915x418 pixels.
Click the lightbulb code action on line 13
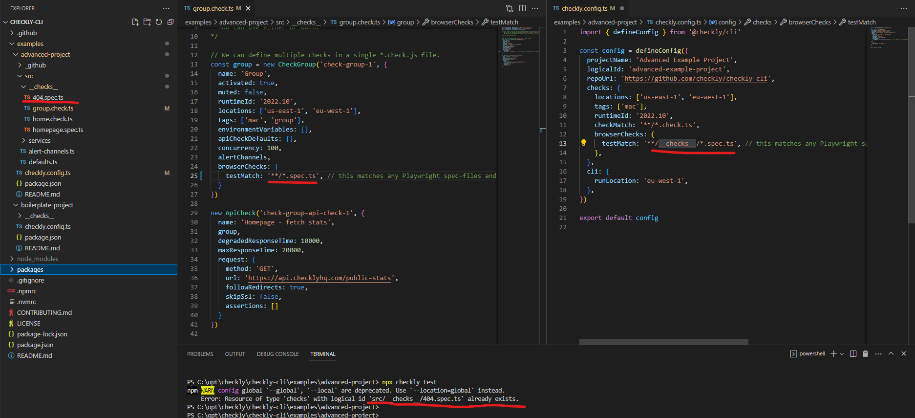(583, 143)
